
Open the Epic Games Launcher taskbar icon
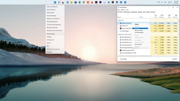tap(113, 2)
